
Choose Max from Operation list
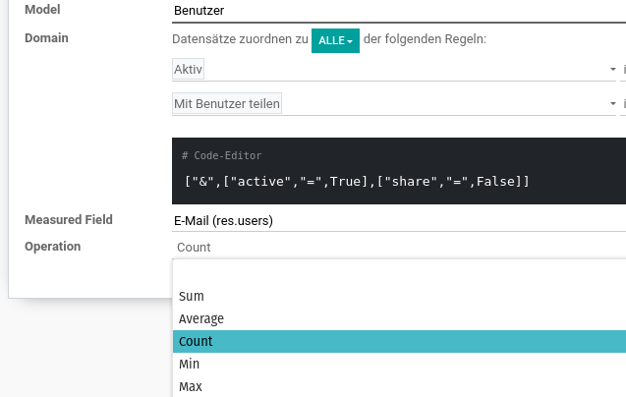point(399,386)
